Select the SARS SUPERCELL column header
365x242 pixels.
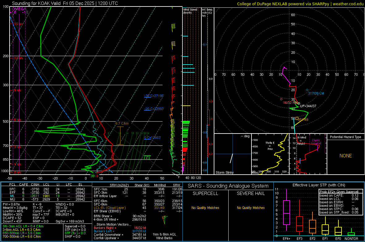(x=205, y=193)
